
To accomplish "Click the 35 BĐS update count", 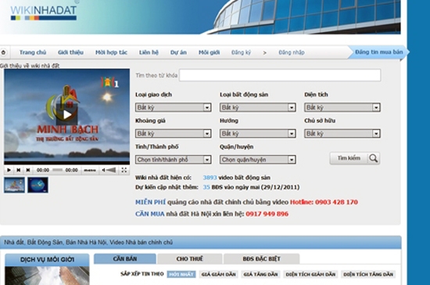I will tap(206, 187).
